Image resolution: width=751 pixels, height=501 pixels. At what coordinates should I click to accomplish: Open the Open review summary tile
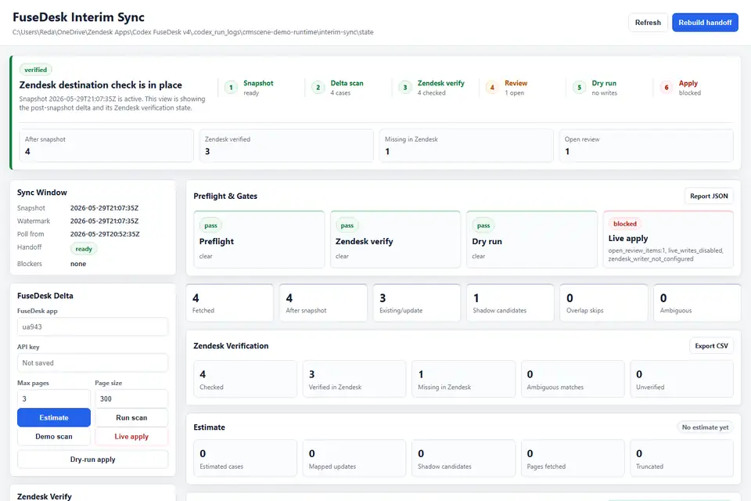646,146
